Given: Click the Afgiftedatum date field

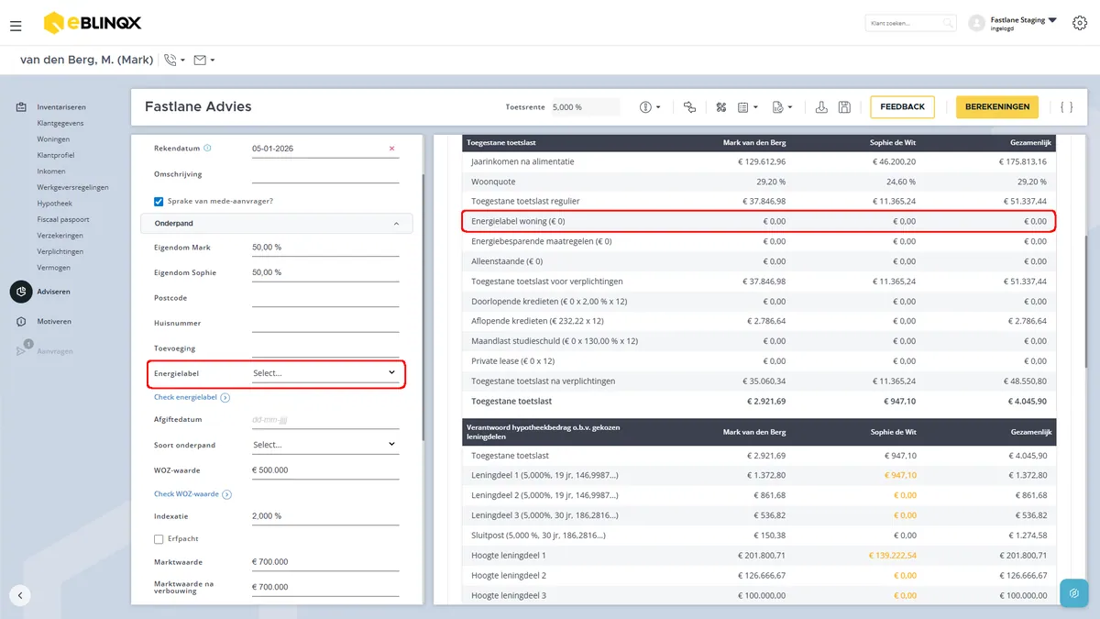Looking at the screenshot, I should coord(325,420).
